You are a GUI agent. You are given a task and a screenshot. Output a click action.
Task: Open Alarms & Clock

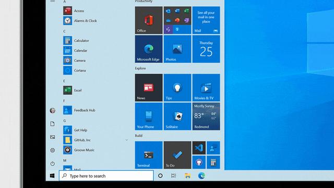(x=80, y=21)
